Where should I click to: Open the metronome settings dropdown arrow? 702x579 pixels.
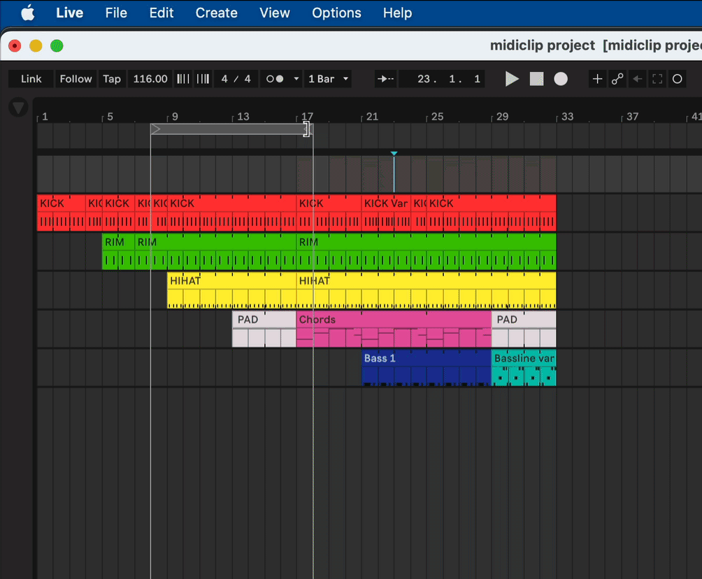click(296, 79)
